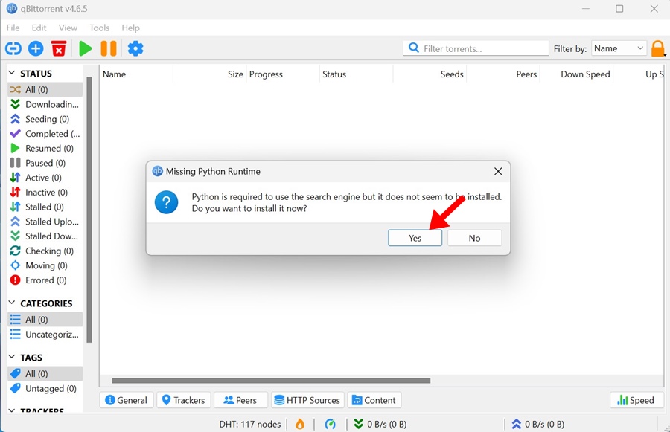Click the Moving filter icon
The image size is (670, 432).
16,265
